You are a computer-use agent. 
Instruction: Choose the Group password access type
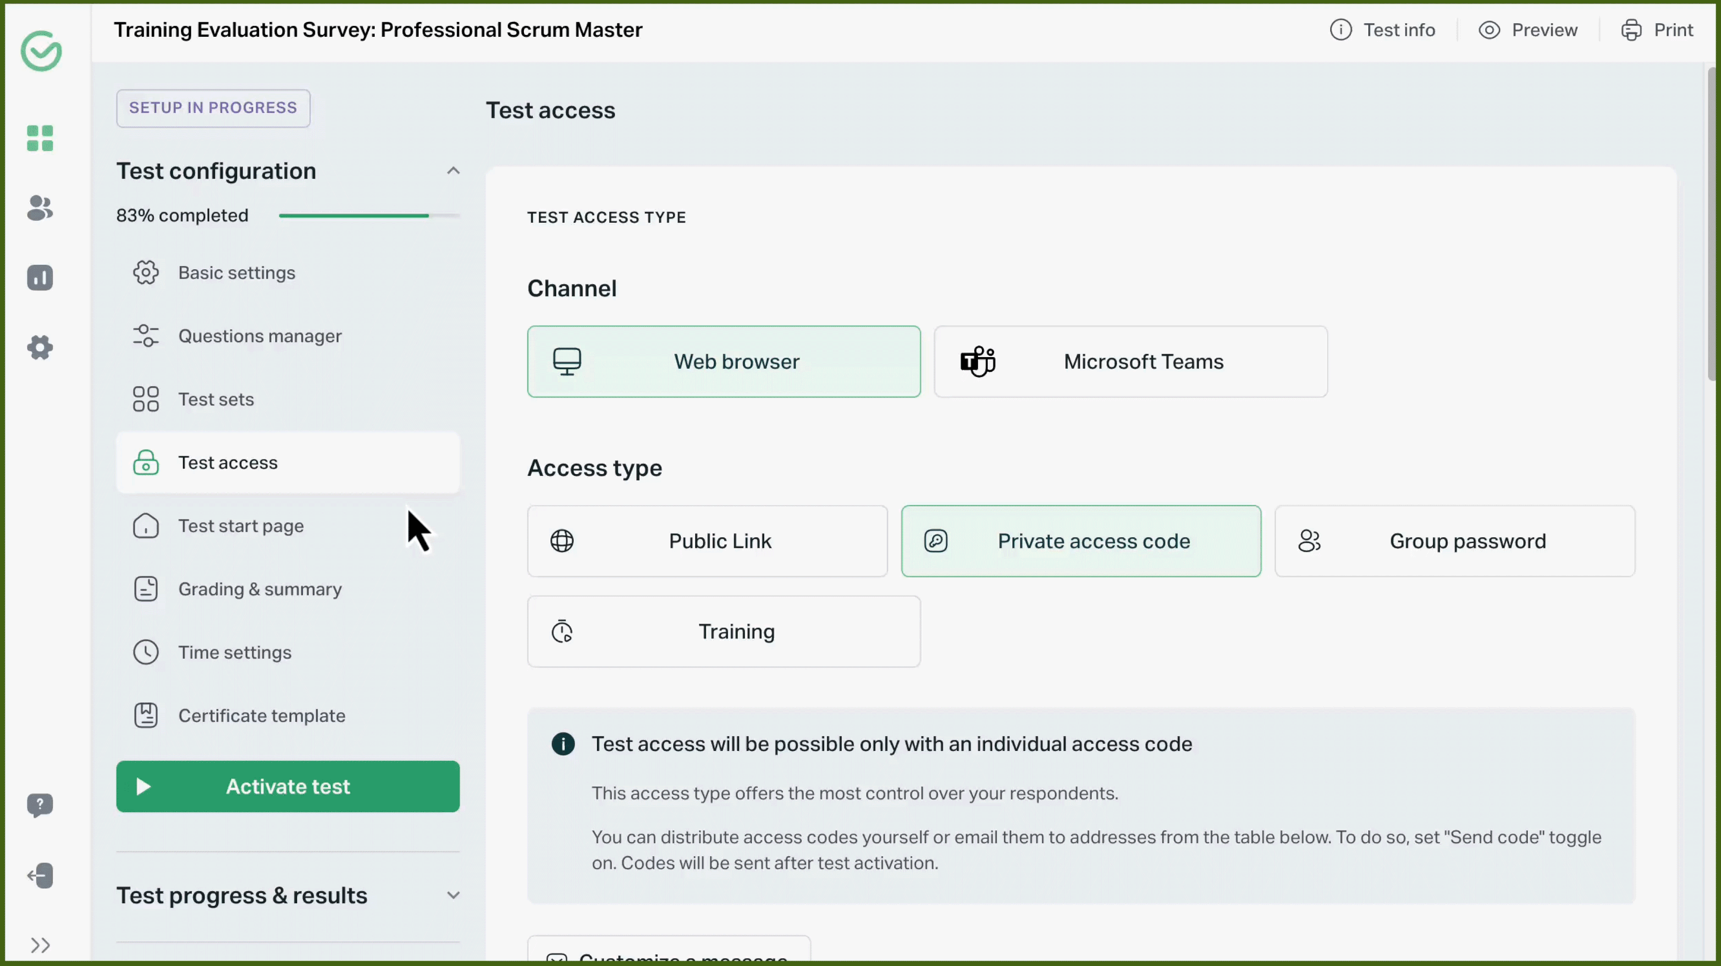1454,541
